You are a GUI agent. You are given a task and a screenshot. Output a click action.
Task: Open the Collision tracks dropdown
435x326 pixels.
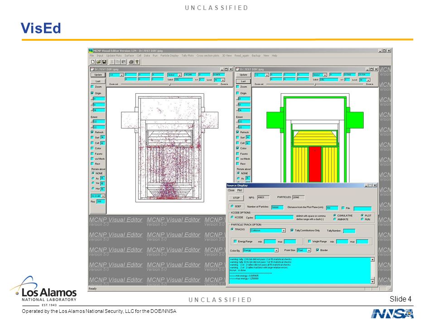(x=284, y=230)
